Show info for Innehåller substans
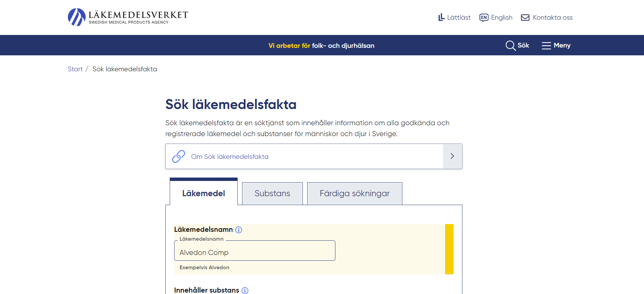644x294 pixels. 245,290
